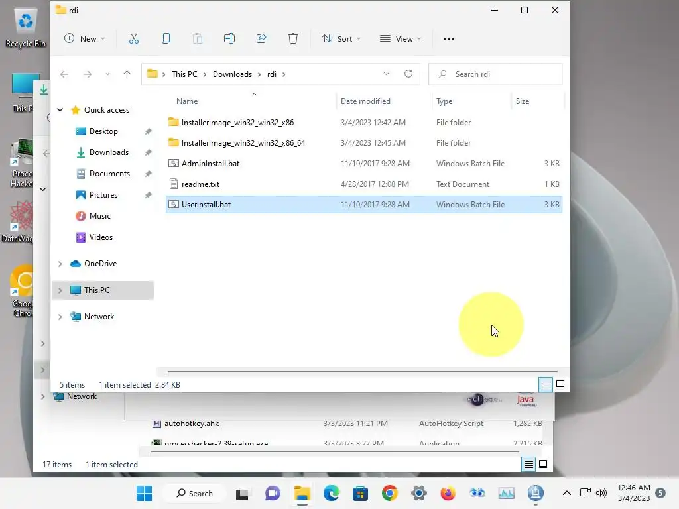Click details view icon in background window
679x509 pixels.
[528, 465]
